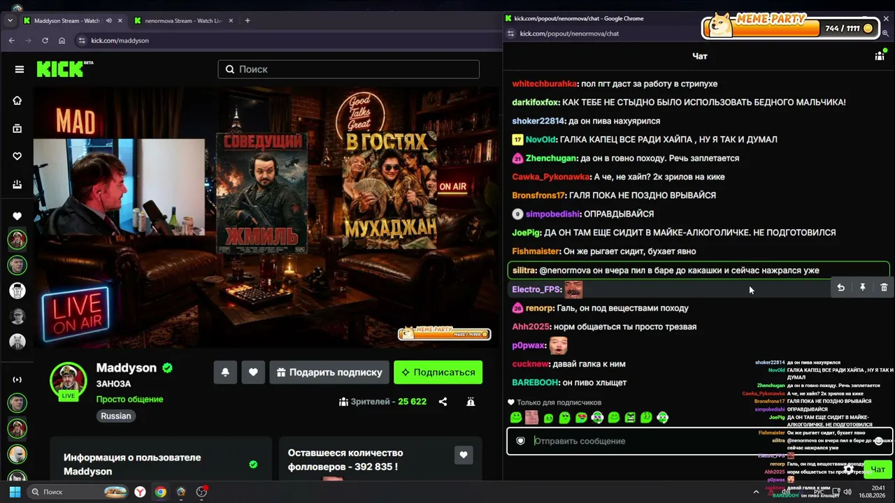This screenshot has width=895, height=503.
Task: Send message with the green Чат button
Action: tap(878, 469)
